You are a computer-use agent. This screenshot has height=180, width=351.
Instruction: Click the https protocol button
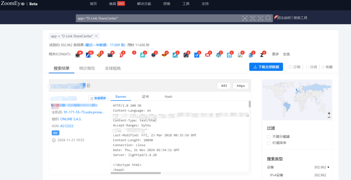(241, 86)
